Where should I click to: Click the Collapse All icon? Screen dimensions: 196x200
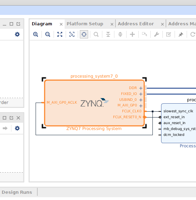108,34
